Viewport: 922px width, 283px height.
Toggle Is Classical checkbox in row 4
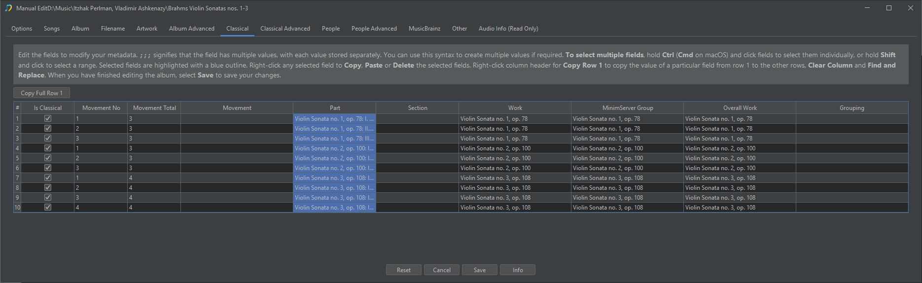(48, 148)
